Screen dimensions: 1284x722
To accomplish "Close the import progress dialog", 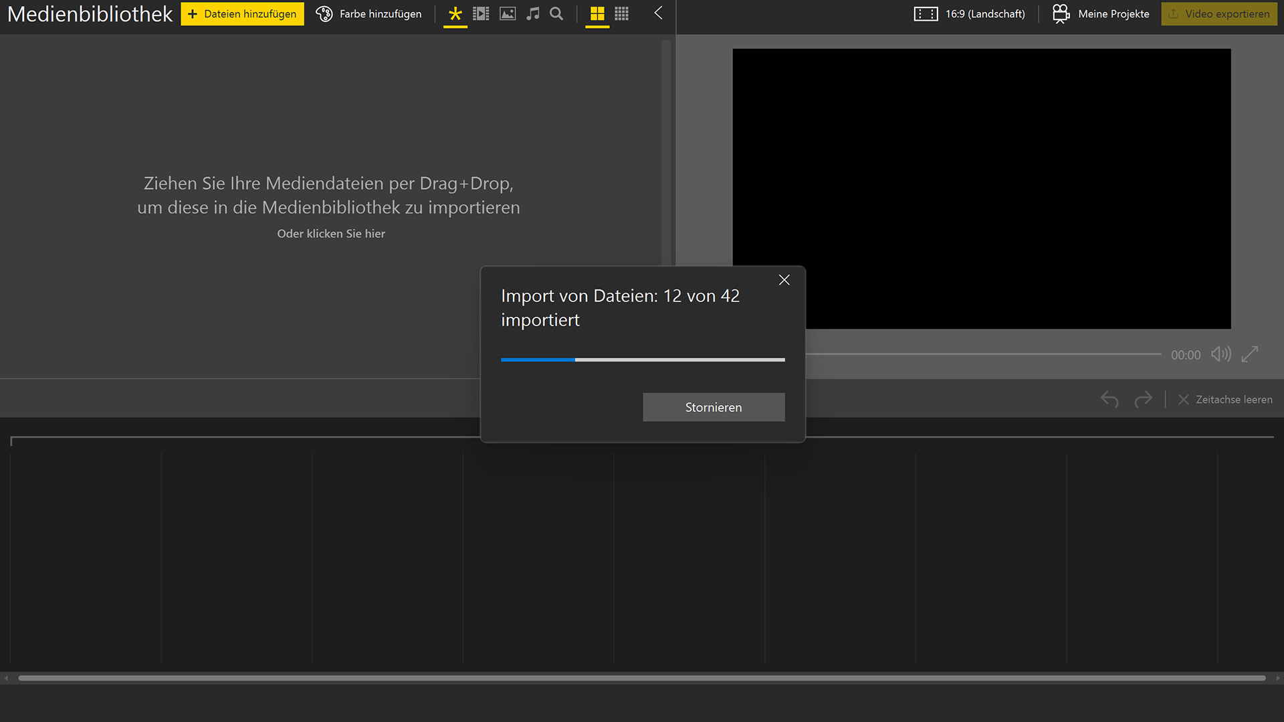I will point(784,280).
